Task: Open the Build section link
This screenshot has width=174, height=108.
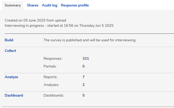Action: (9, 40)
